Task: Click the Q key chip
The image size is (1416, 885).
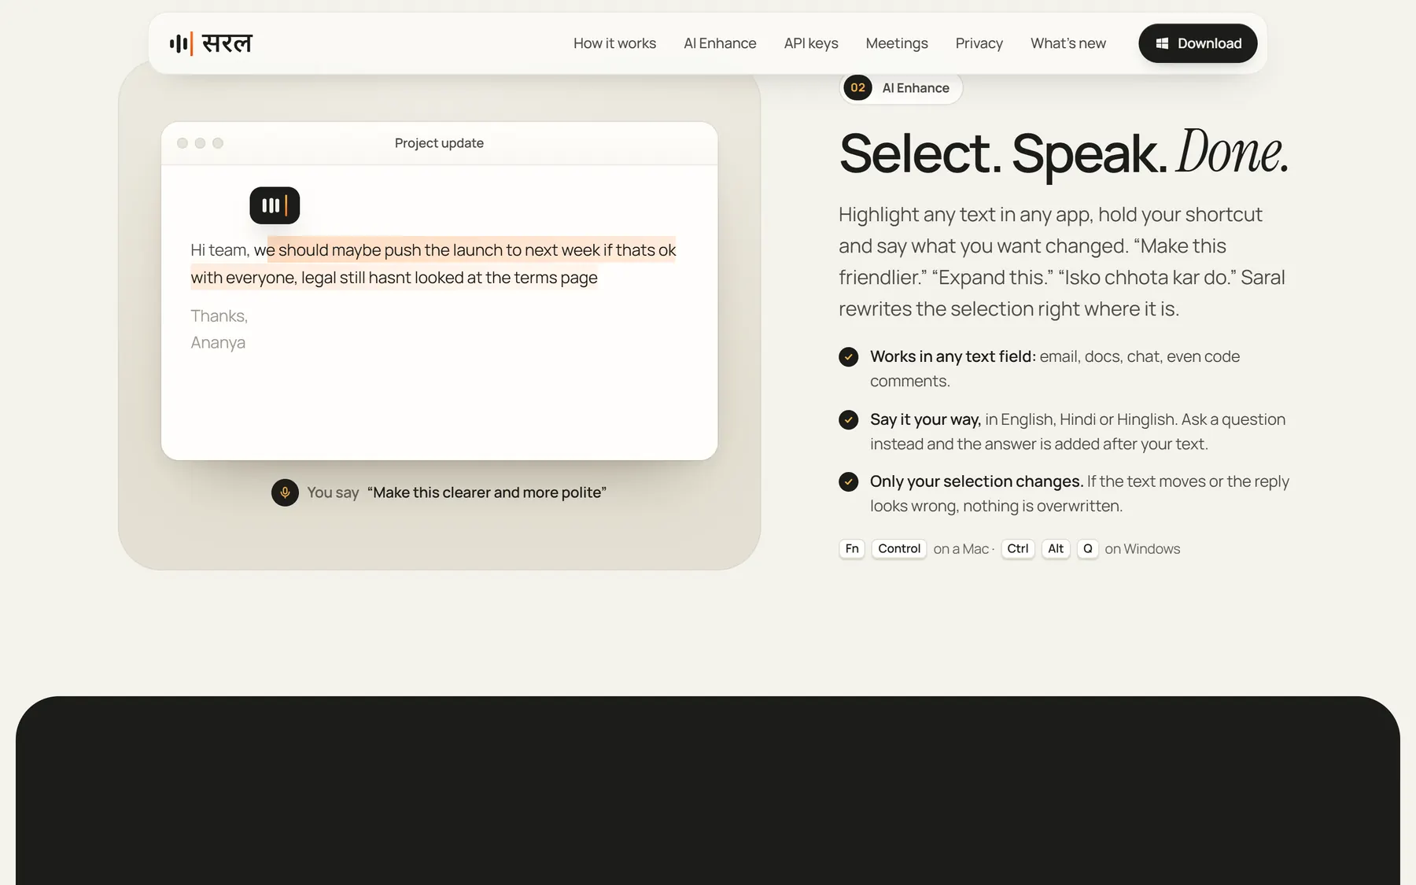Action: (1087, 548)
